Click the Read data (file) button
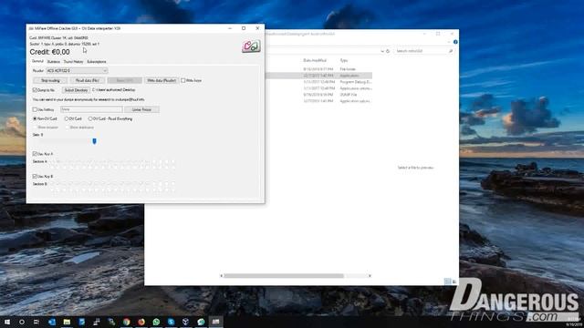The image size is (584, 328). [x=88, y=80]
